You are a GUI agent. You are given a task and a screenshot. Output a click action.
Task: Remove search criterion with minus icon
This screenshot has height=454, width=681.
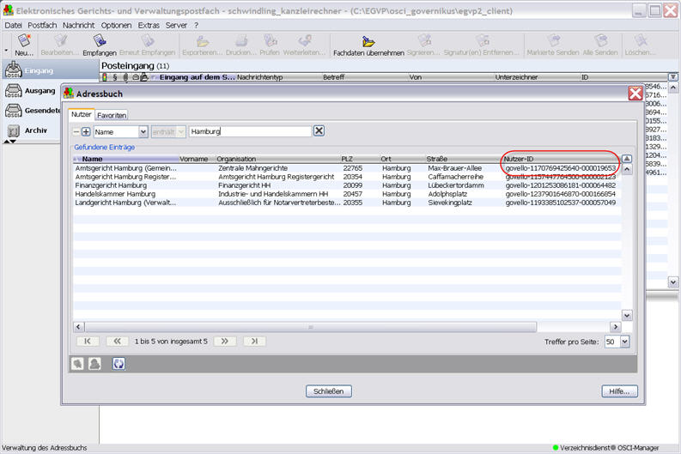pyautogui.click(x=76, y=131)
